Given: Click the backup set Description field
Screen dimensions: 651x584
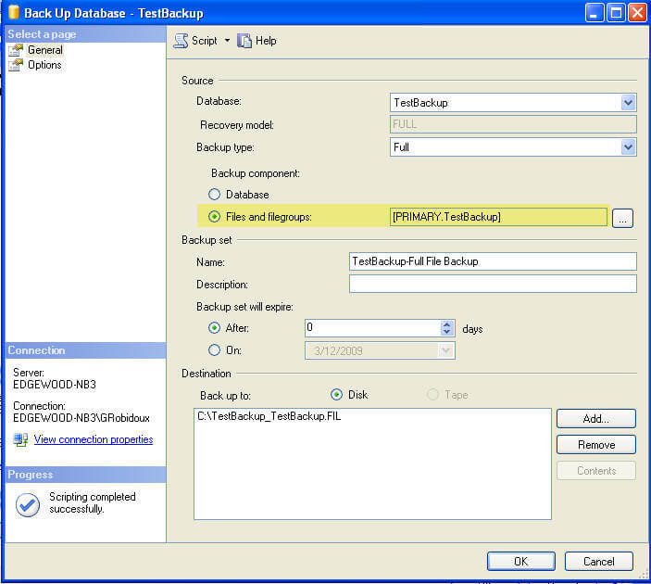Looking at the screenshot, I should tap(493, 284).
